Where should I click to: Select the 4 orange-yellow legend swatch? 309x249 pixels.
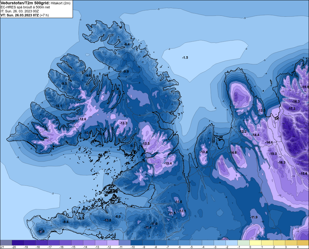(x=303, y=243)
